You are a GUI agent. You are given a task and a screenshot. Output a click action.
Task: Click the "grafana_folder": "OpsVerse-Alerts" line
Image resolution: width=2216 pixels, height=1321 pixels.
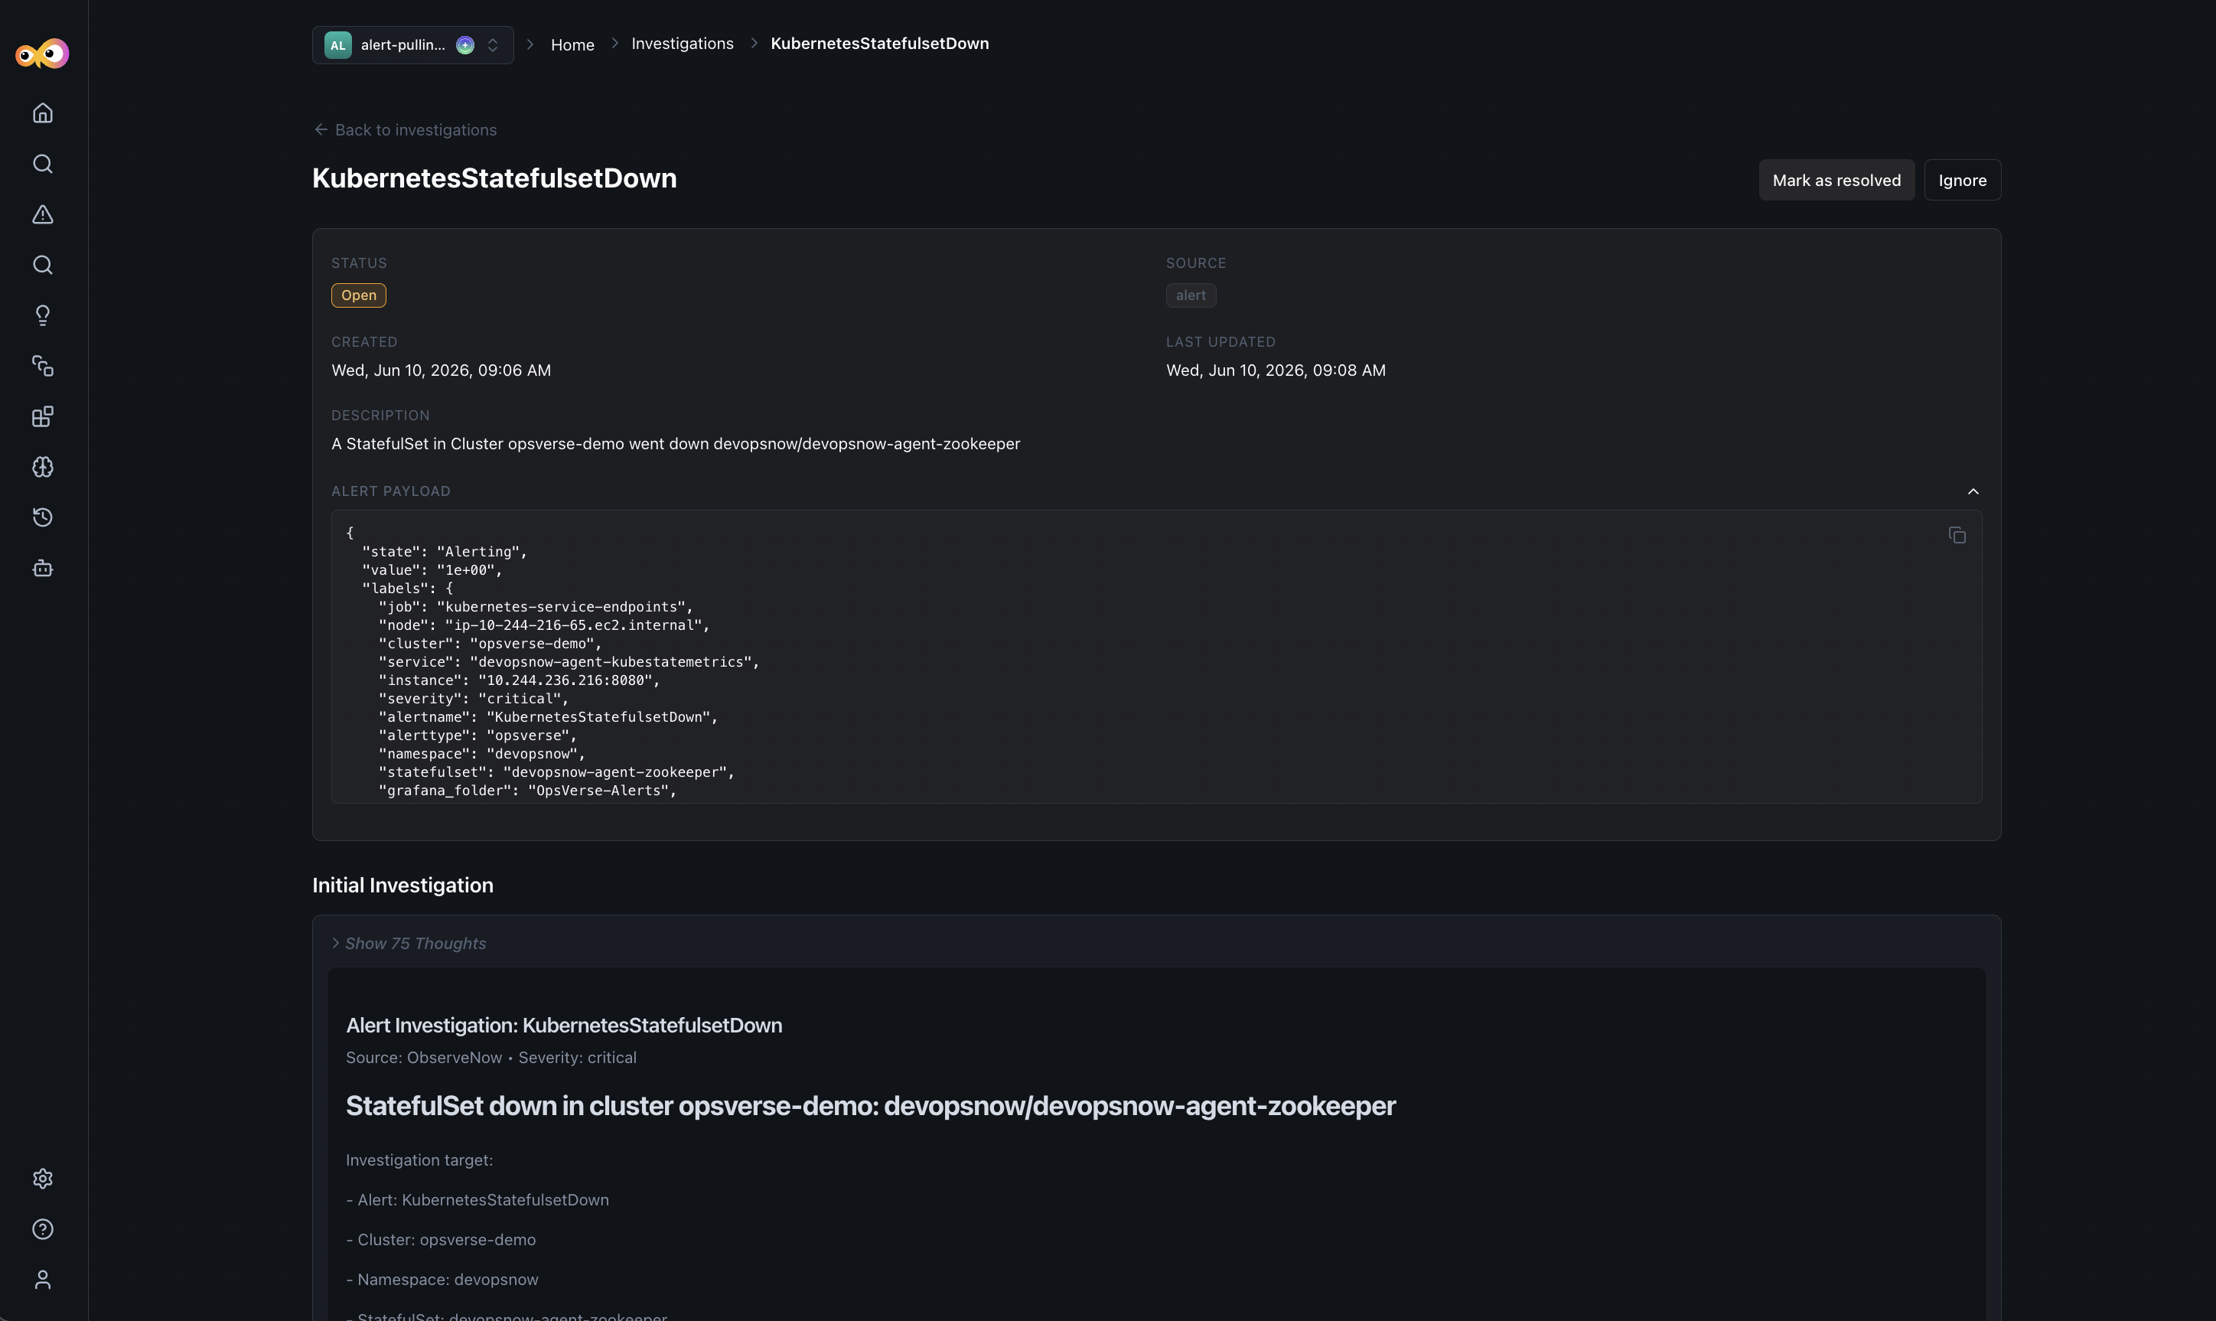click(527, 791)
